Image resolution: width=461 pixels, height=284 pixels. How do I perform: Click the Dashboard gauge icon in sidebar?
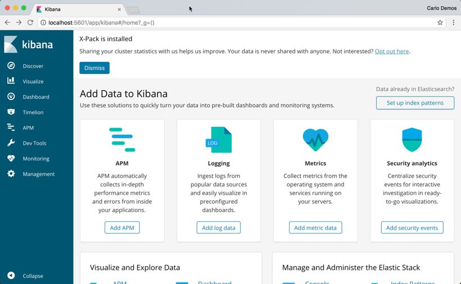pyautogui.click(x=11, y=97)
